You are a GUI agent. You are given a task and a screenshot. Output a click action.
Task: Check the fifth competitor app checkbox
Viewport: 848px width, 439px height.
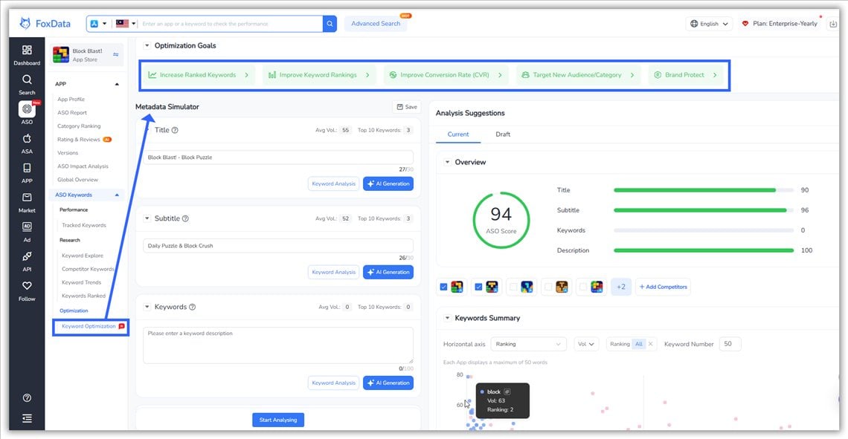coord(583,287)
